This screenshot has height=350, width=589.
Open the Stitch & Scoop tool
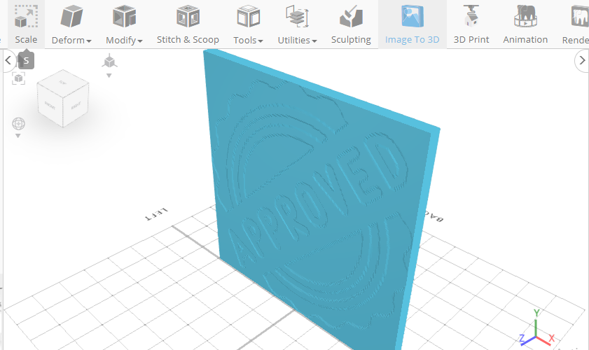click(x=188, y=24)
